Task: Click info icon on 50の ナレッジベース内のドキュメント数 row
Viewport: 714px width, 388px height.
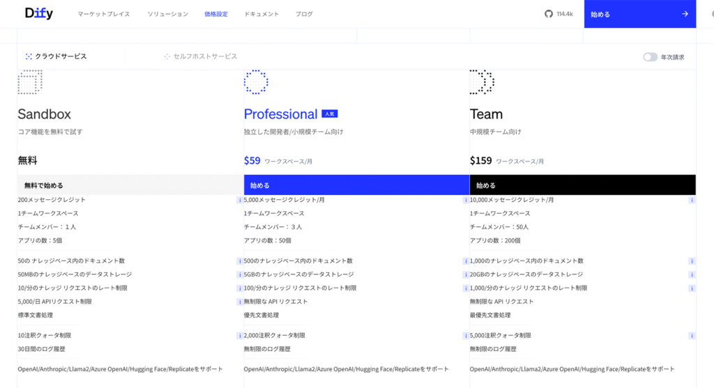Action: click(x=240, y=261)
